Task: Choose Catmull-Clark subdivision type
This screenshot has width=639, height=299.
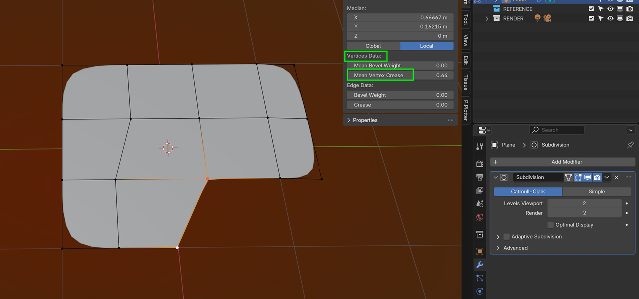Action: coord(528,192)
